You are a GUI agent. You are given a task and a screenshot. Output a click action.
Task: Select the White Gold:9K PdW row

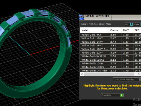tap(110, 56)
